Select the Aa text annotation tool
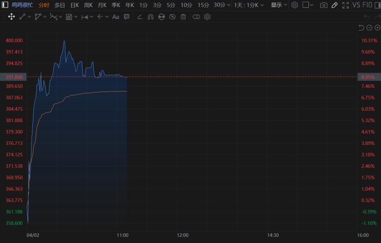Viewport: 381px width, 243px height. pos(116,17)
